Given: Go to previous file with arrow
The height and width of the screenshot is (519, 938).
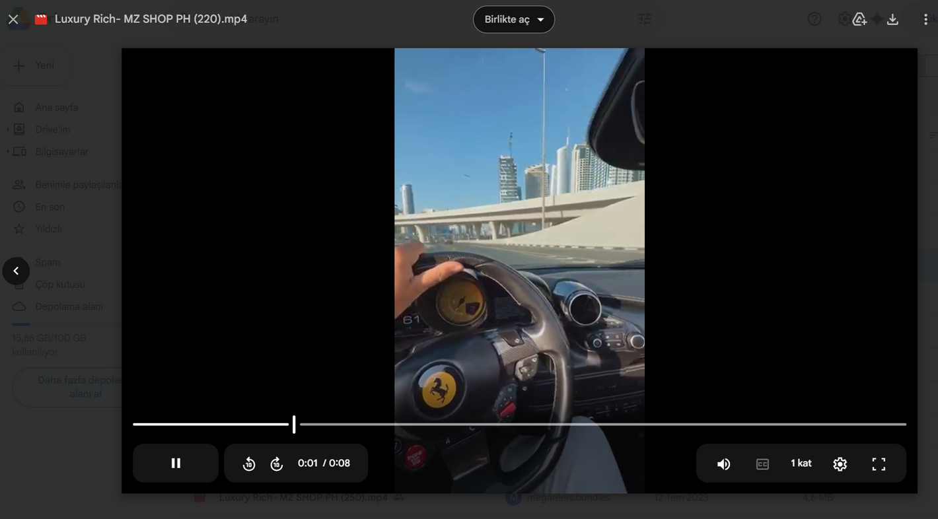Looking at the screenshot, I should tap(16, 271).
